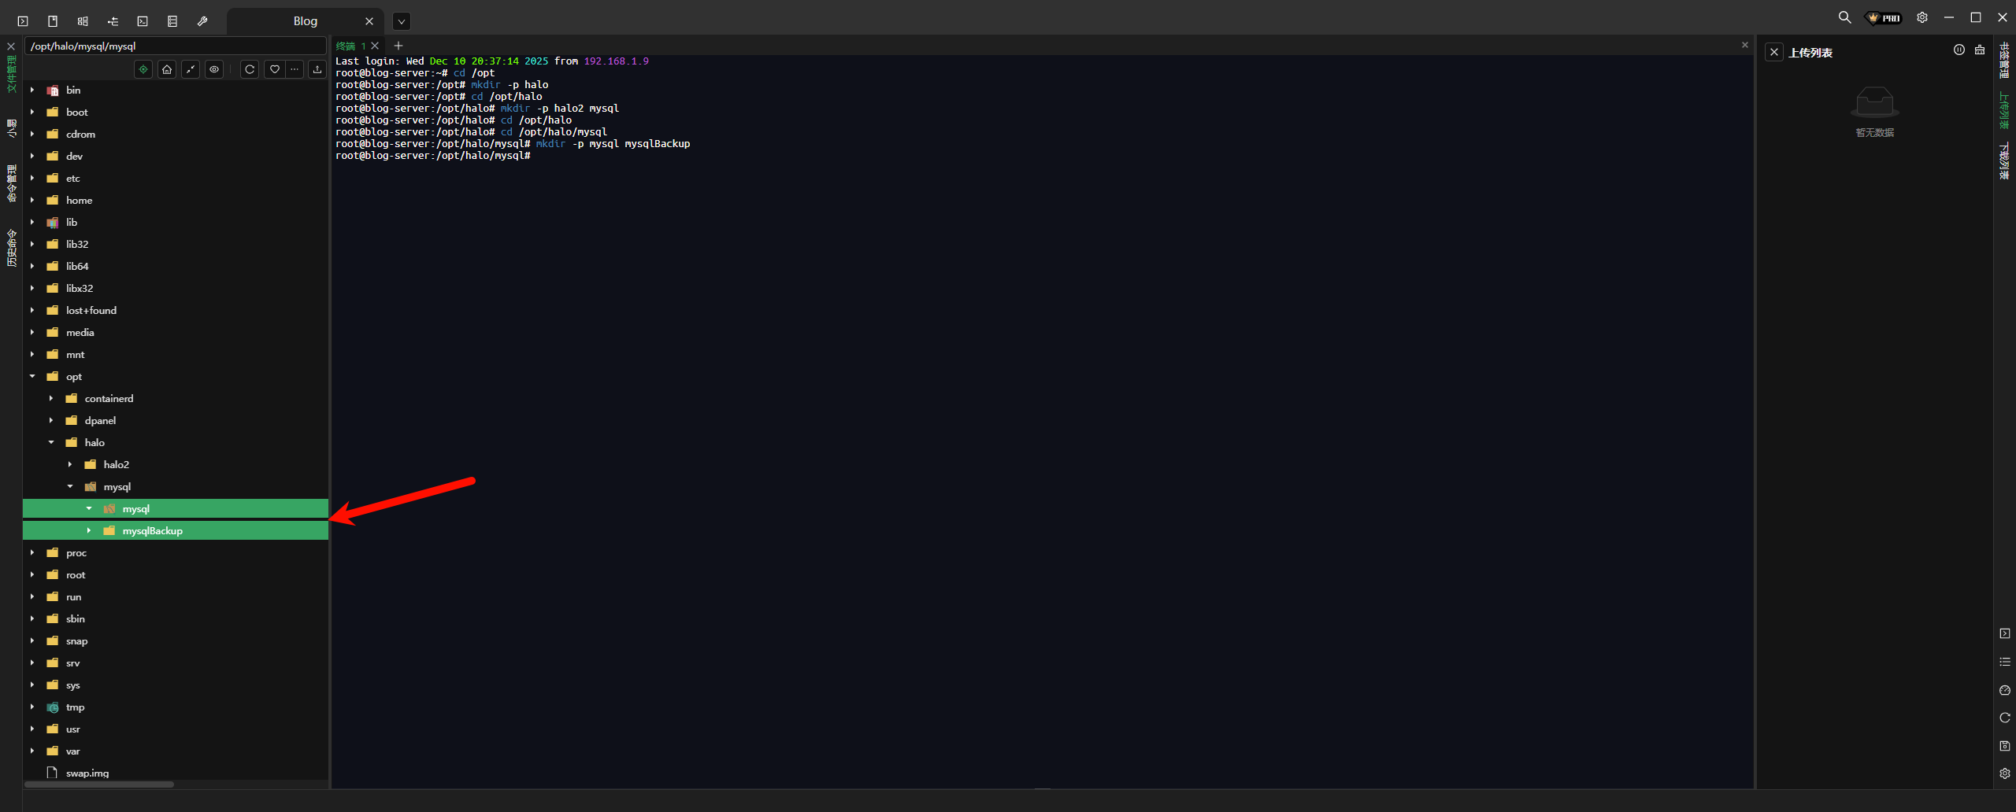Image resolution: width=2016 pixels, height=812 pixels.
Task: Refresh the file tree with the reload icon
Action: click(250, 69)
